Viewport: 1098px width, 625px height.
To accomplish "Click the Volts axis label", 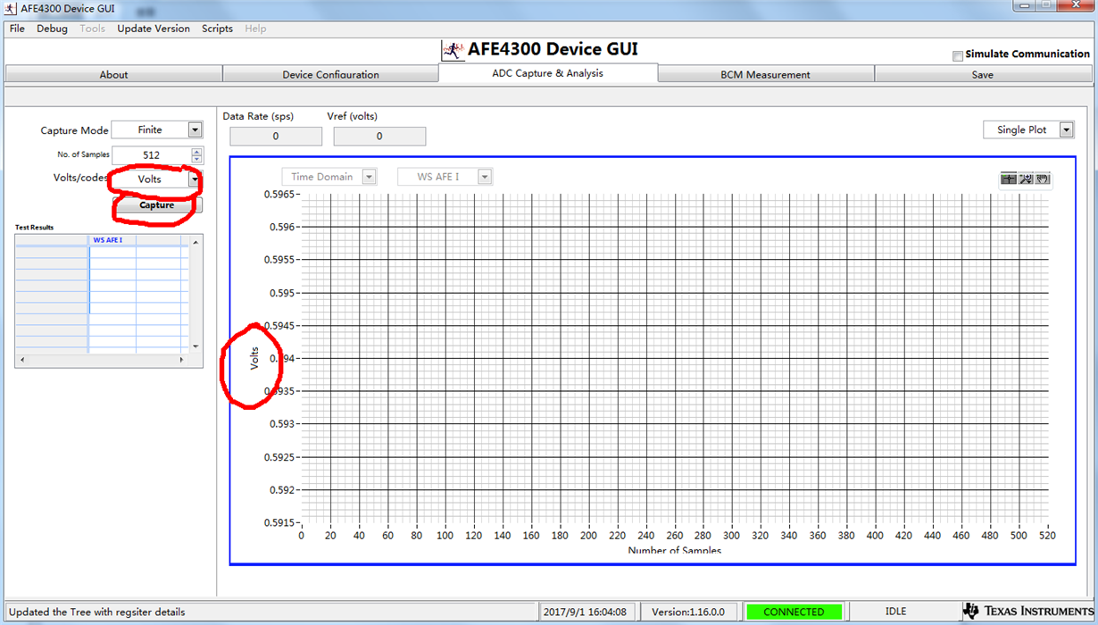I will [x=254, y=359].
